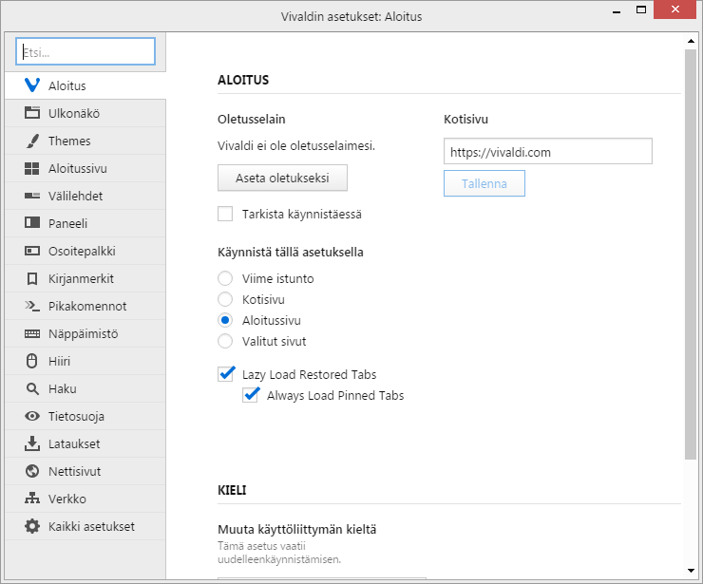The image size is (703, 584).
Task: Click the Tallenna button
Action: [484, 183]
